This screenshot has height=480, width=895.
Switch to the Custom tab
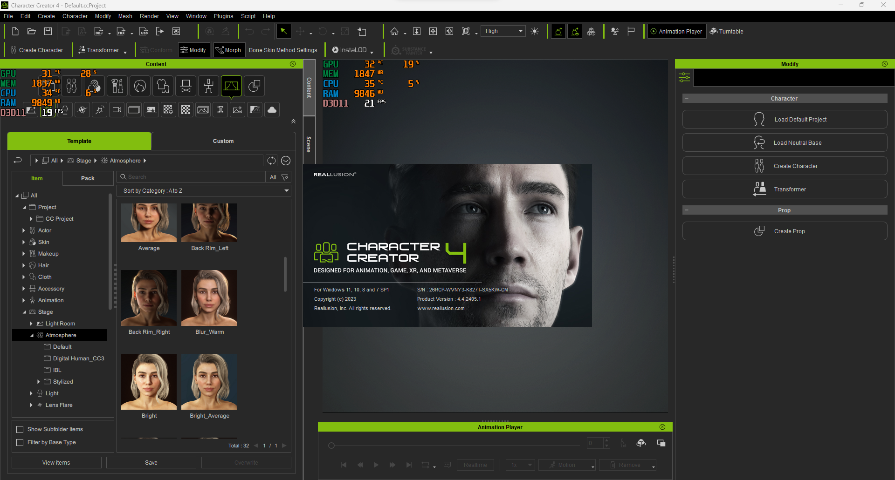click(x=223, y=141)
